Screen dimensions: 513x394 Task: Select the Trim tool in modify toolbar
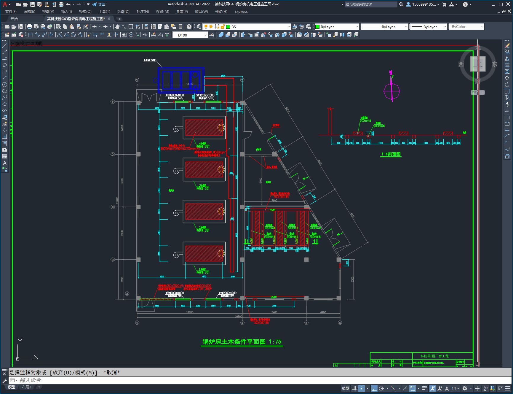pos(507,104)
